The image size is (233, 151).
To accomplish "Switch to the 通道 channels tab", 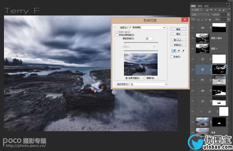I will tap(200, 6).
